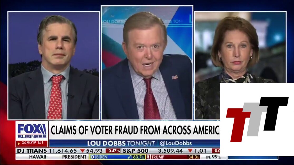
Task: Select the left guest video panel
Action: pyautogui.click(x=54, y=66)
